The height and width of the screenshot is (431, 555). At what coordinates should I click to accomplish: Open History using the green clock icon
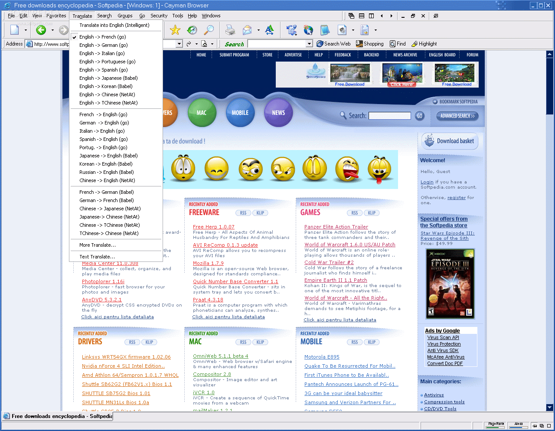click(x=192, y=30)
